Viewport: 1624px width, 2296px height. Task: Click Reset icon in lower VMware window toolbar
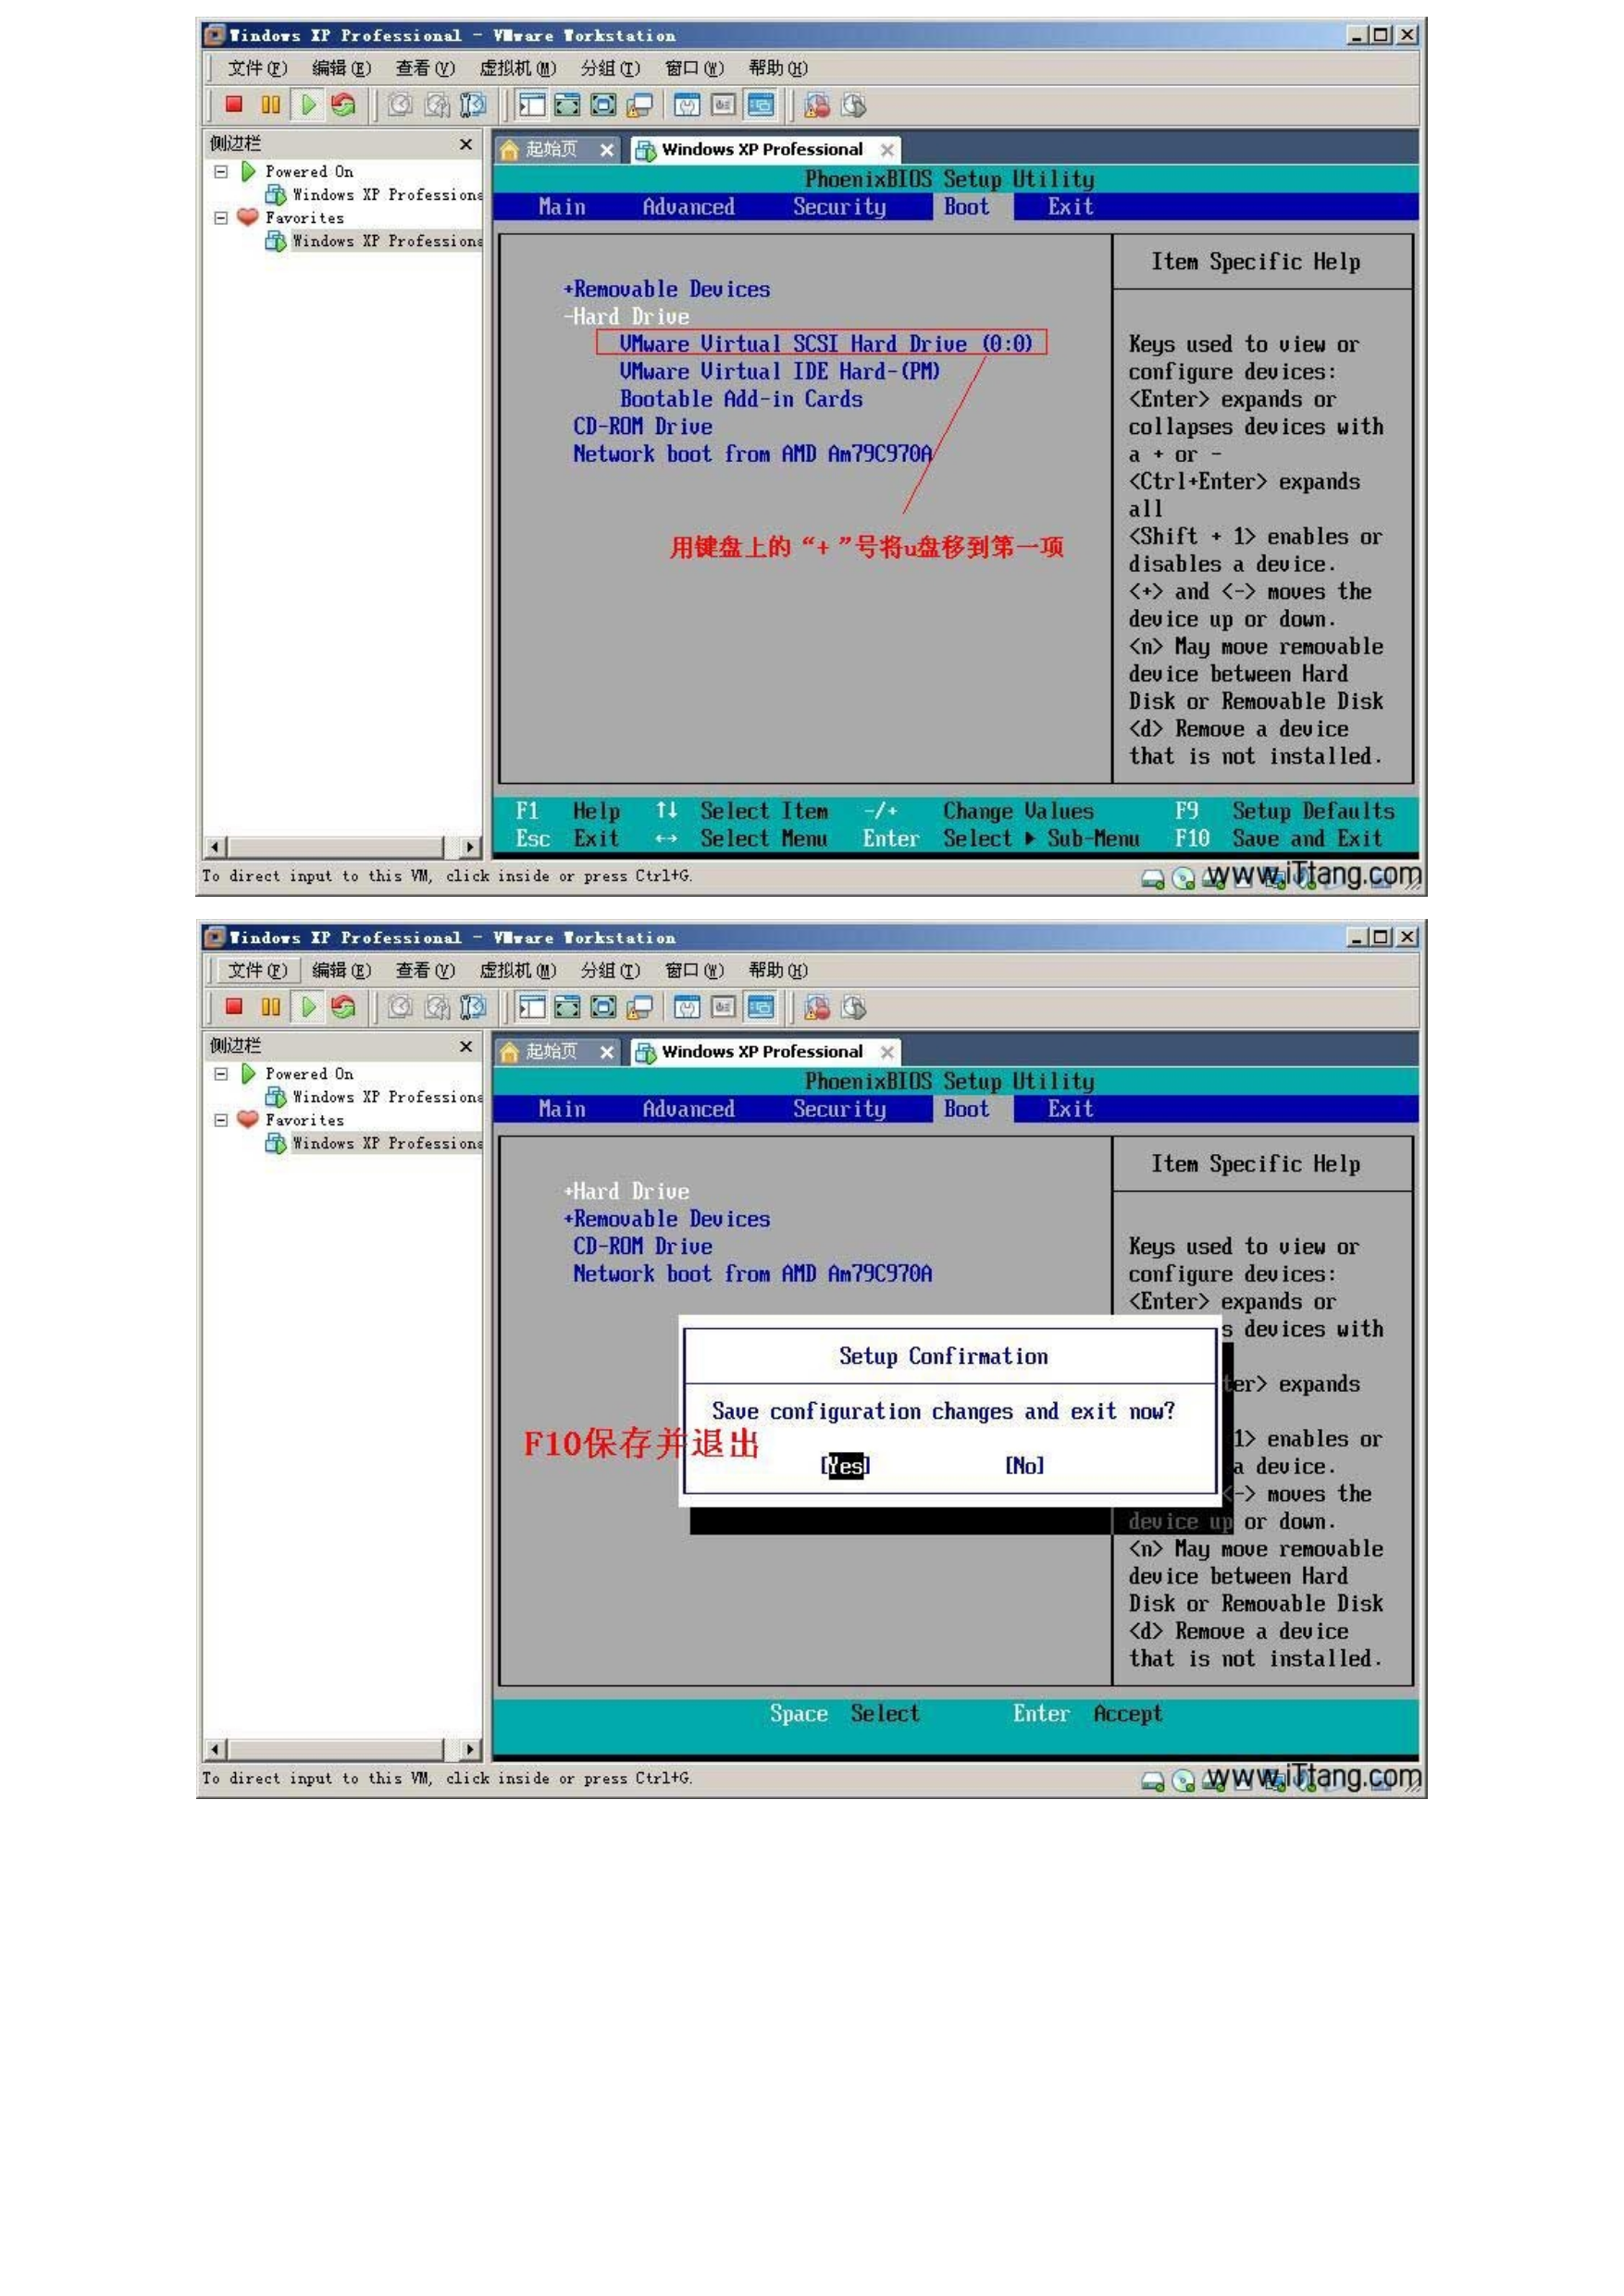(343, 1006)
